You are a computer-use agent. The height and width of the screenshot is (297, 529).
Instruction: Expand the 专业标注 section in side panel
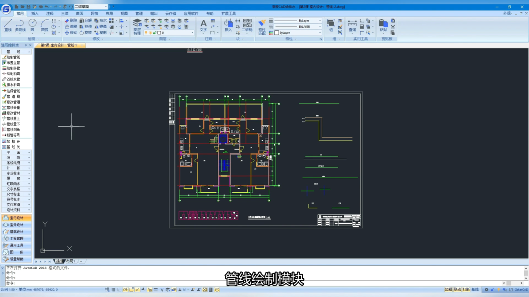pos(16,173)
